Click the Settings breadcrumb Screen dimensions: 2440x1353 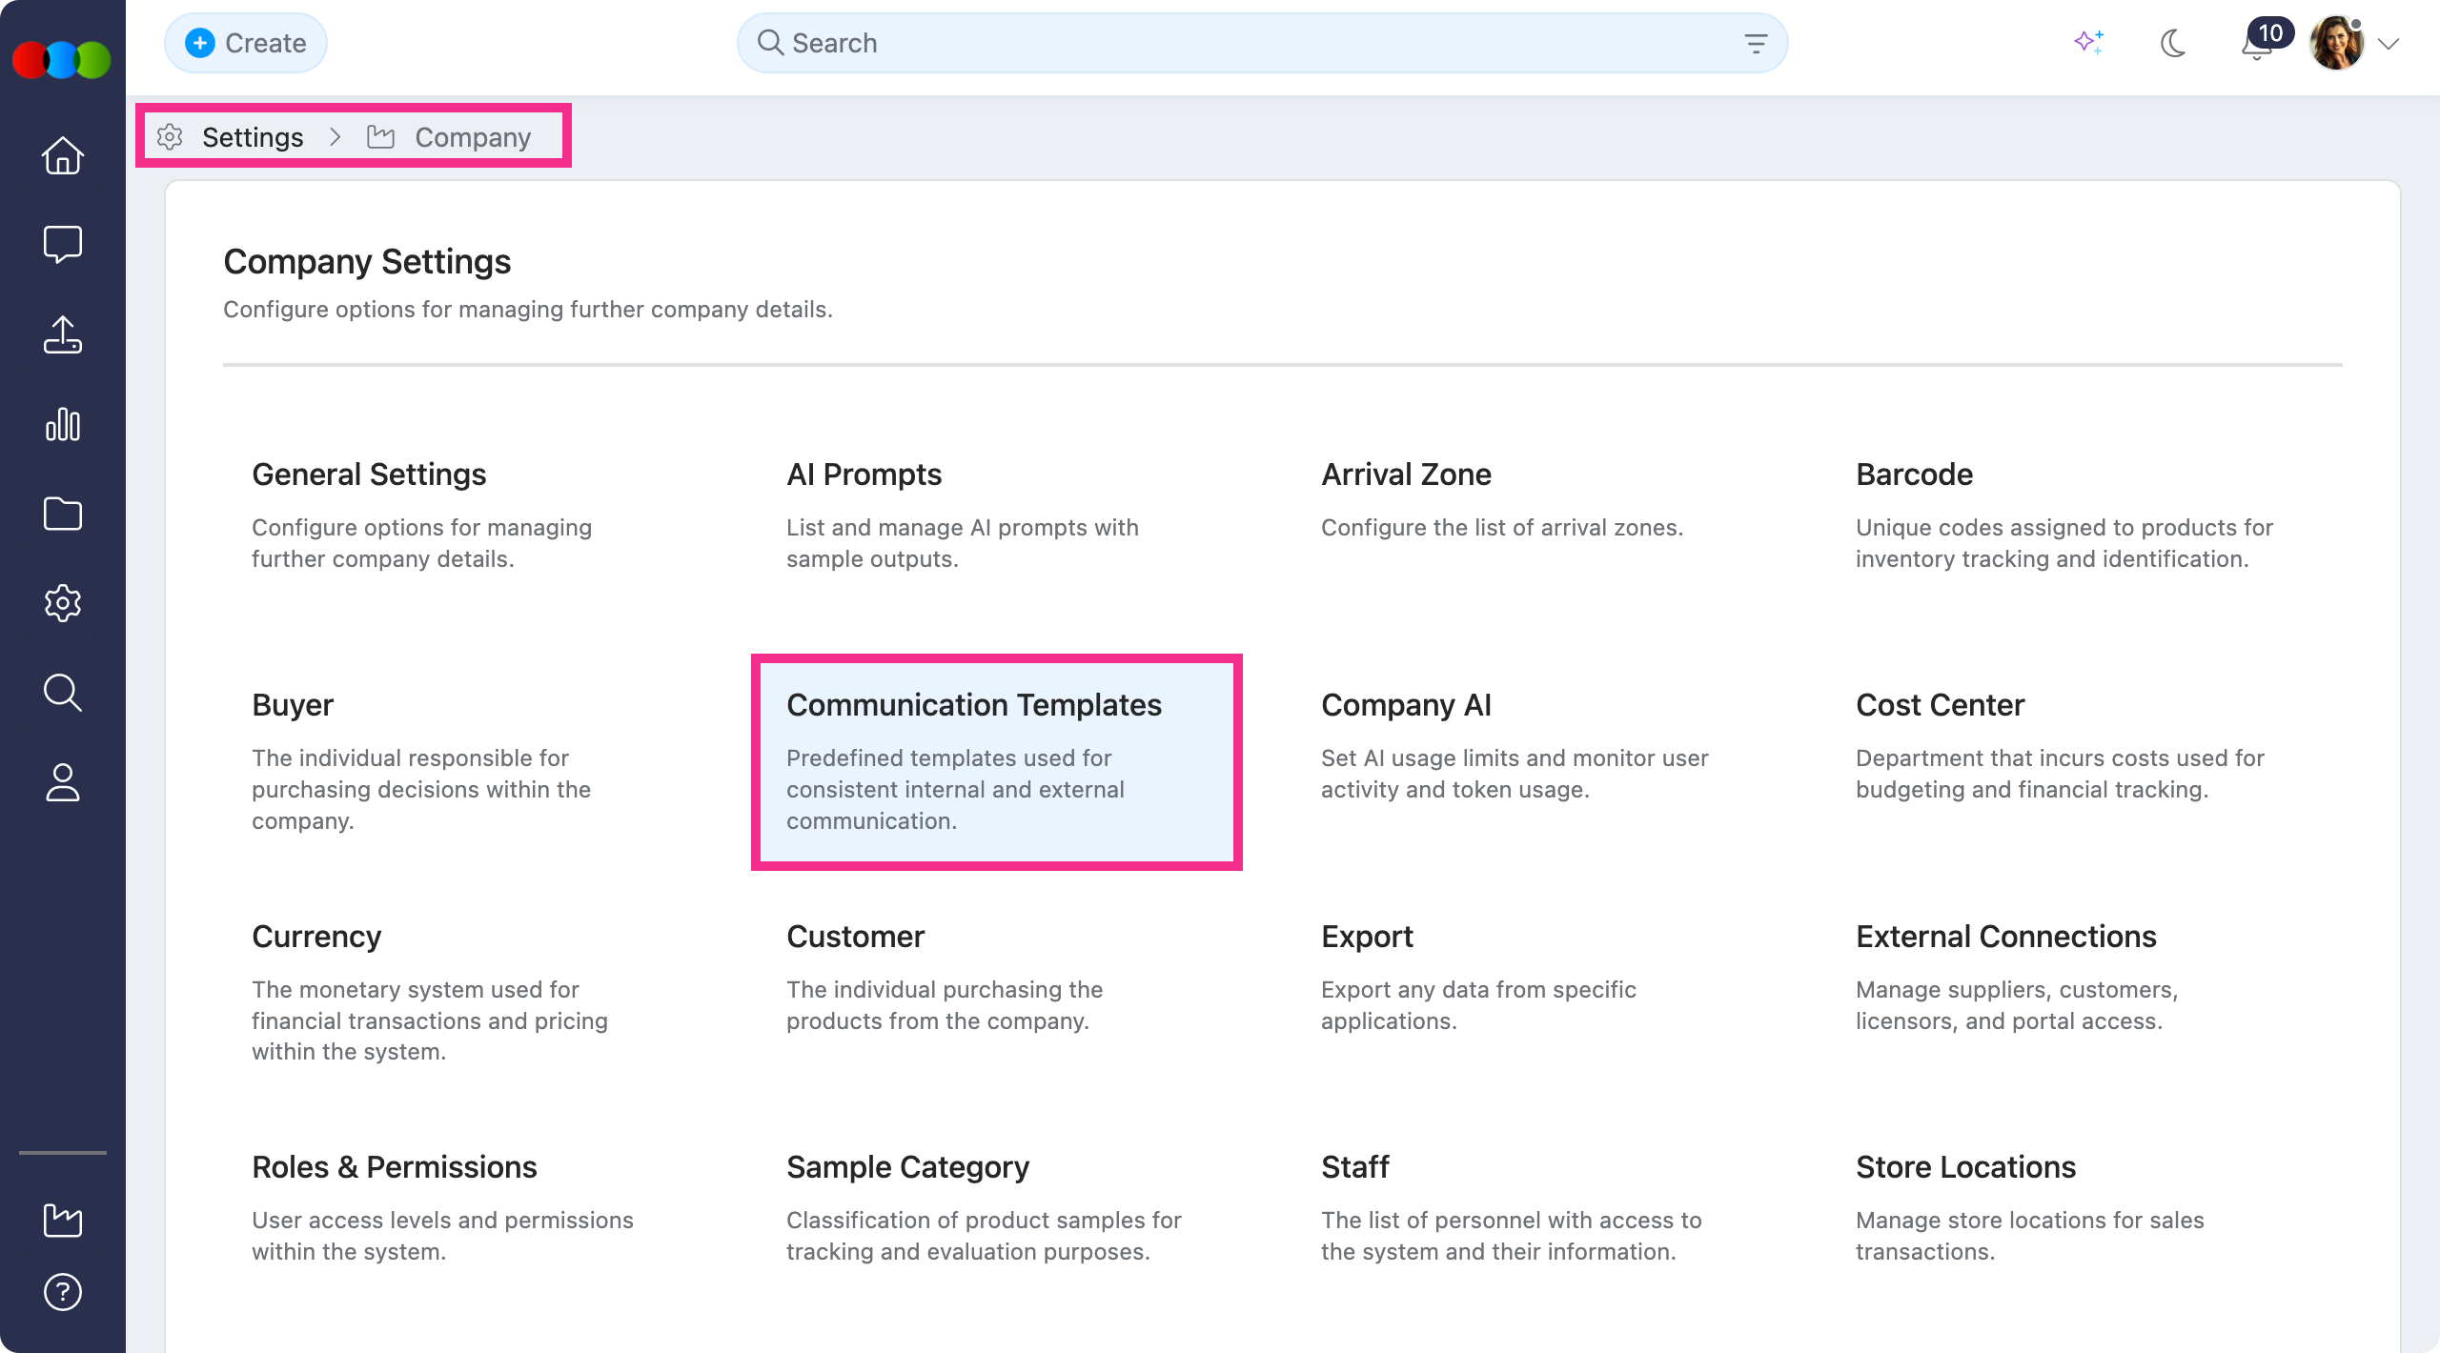(253, 137)
